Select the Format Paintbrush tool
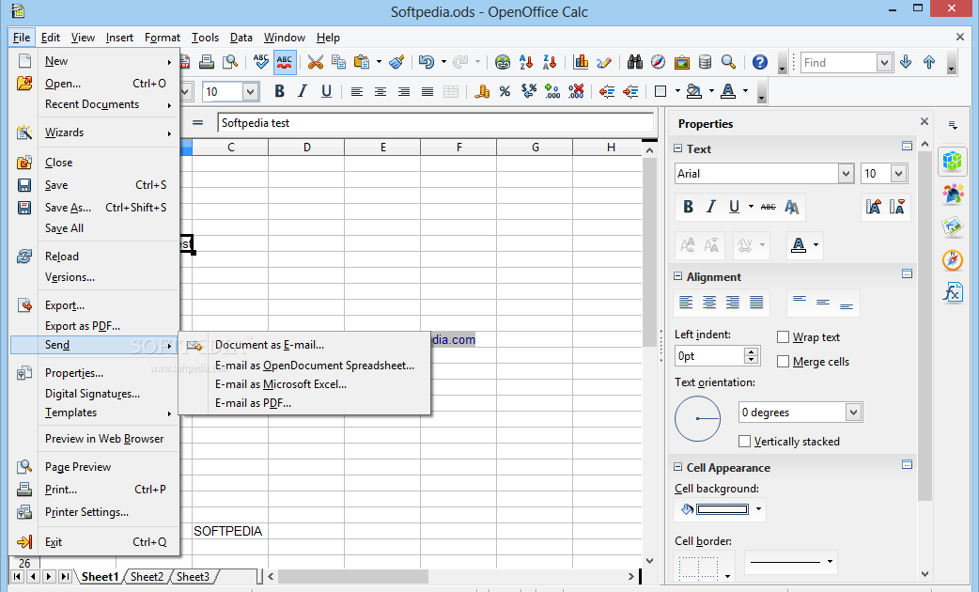 (396, 62)
